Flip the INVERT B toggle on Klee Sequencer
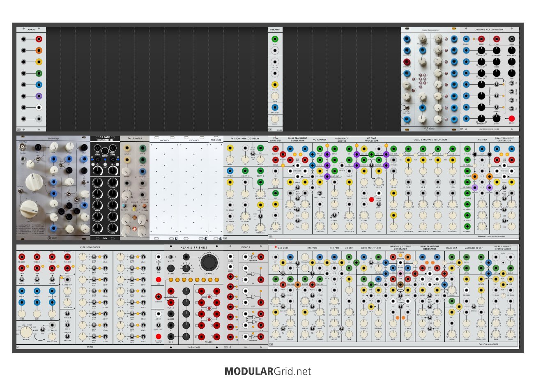 (x=67, y=313)
